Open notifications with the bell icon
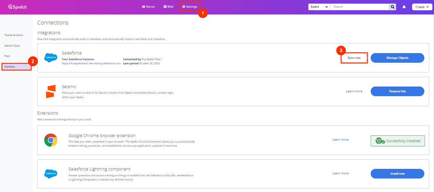Image resolution: width=434 pixels, height=192 pixels. pos(404,7)
